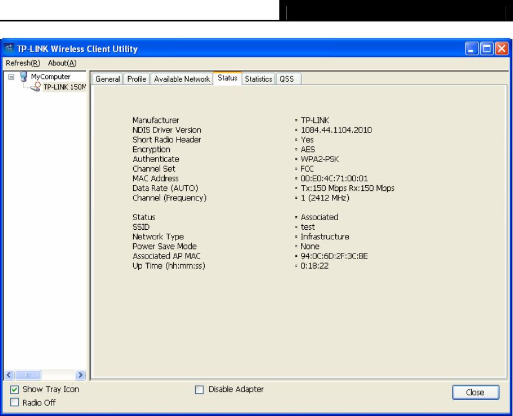The height and width of the screenshot is (416, 513).
Task: Click the WPA2-PSK authentication value
Action: tap(319, 159)
